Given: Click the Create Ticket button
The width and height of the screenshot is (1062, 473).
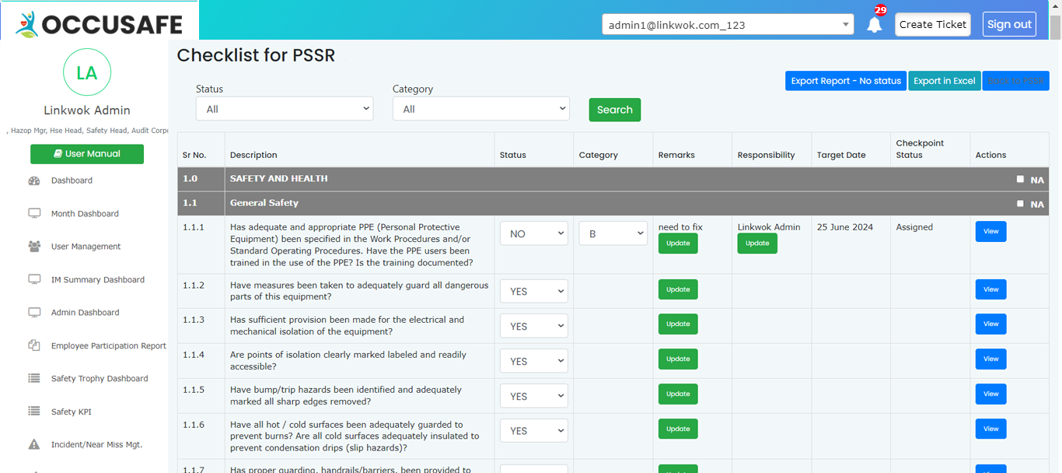Looking at the screenshot, I should 933,24.
